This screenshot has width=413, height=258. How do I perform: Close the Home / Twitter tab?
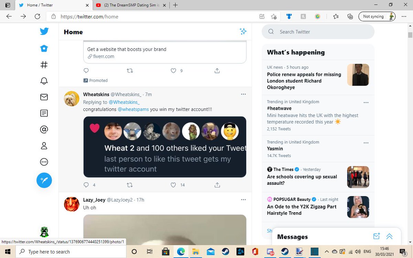(x=87, y=5)
